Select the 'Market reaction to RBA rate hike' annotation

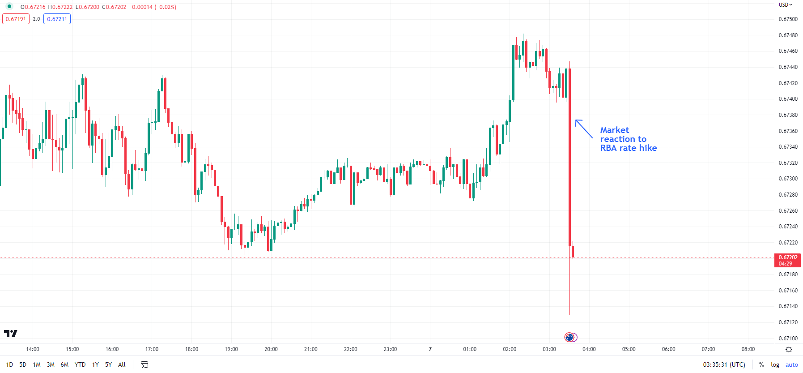(x=628, y=139)
